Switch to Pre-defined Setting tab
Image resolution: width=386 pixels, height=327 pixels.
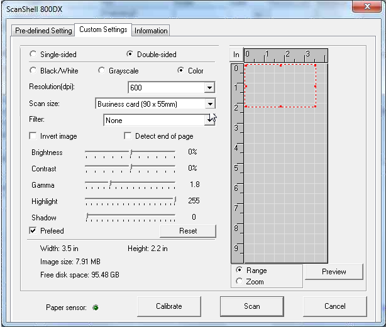click(x=43, y=31)
